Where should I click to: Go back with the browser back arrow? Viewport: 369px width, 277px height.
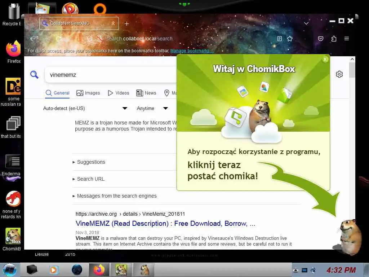(x=33, y=39)
